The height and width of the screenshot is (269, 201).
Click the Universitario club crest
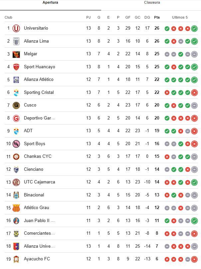tap(16, 29)
